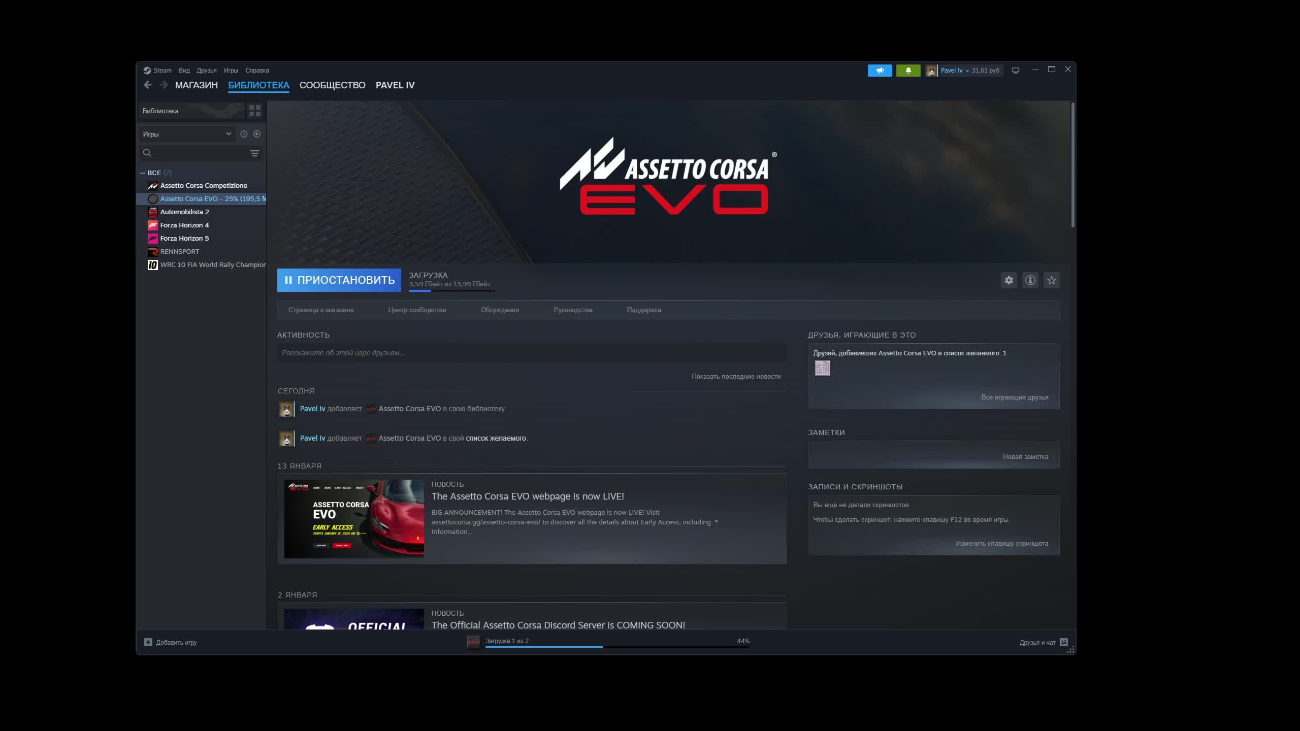Enter Big Picture mode monitor icon
Image resolution: width=1300 pixels, height=731 pixels.
pyautogui.click(x=1015, y=71)
